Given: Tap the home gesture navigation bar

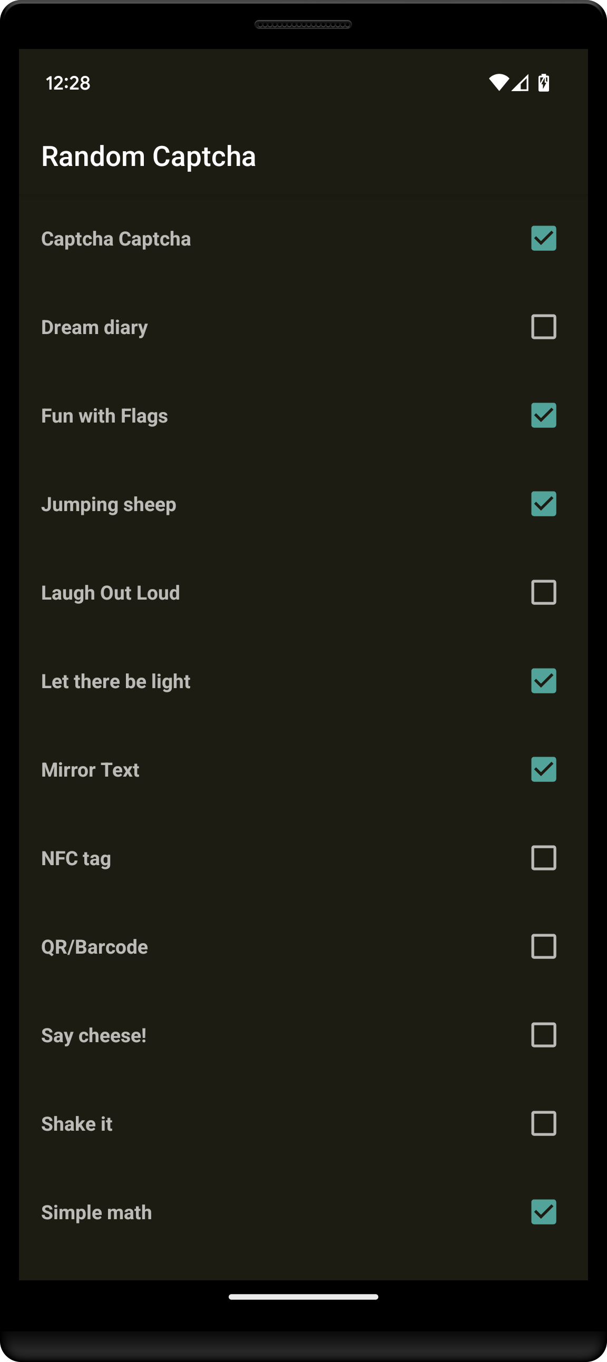Looking at the screenshot, I should [303, 1297].
